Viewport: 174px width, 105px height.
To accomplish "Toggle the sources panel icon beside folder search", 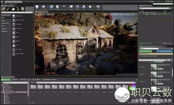I will pyautogui.click(x=2, y=83).
